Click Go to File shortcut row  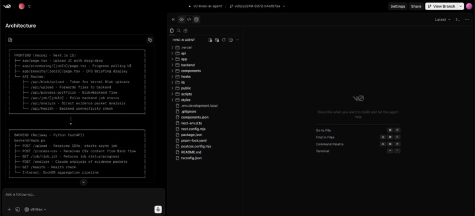pyautogui.click(x=358, y=130)
